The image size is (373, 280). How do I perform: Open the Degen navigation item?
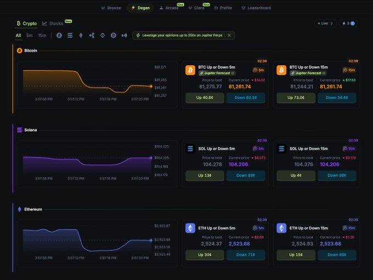(140, 8)
